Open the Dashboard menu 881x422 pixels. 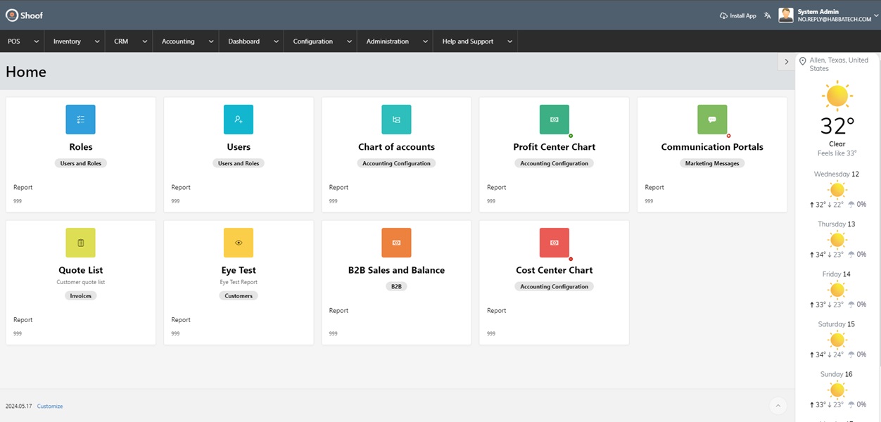coord(243,41)
